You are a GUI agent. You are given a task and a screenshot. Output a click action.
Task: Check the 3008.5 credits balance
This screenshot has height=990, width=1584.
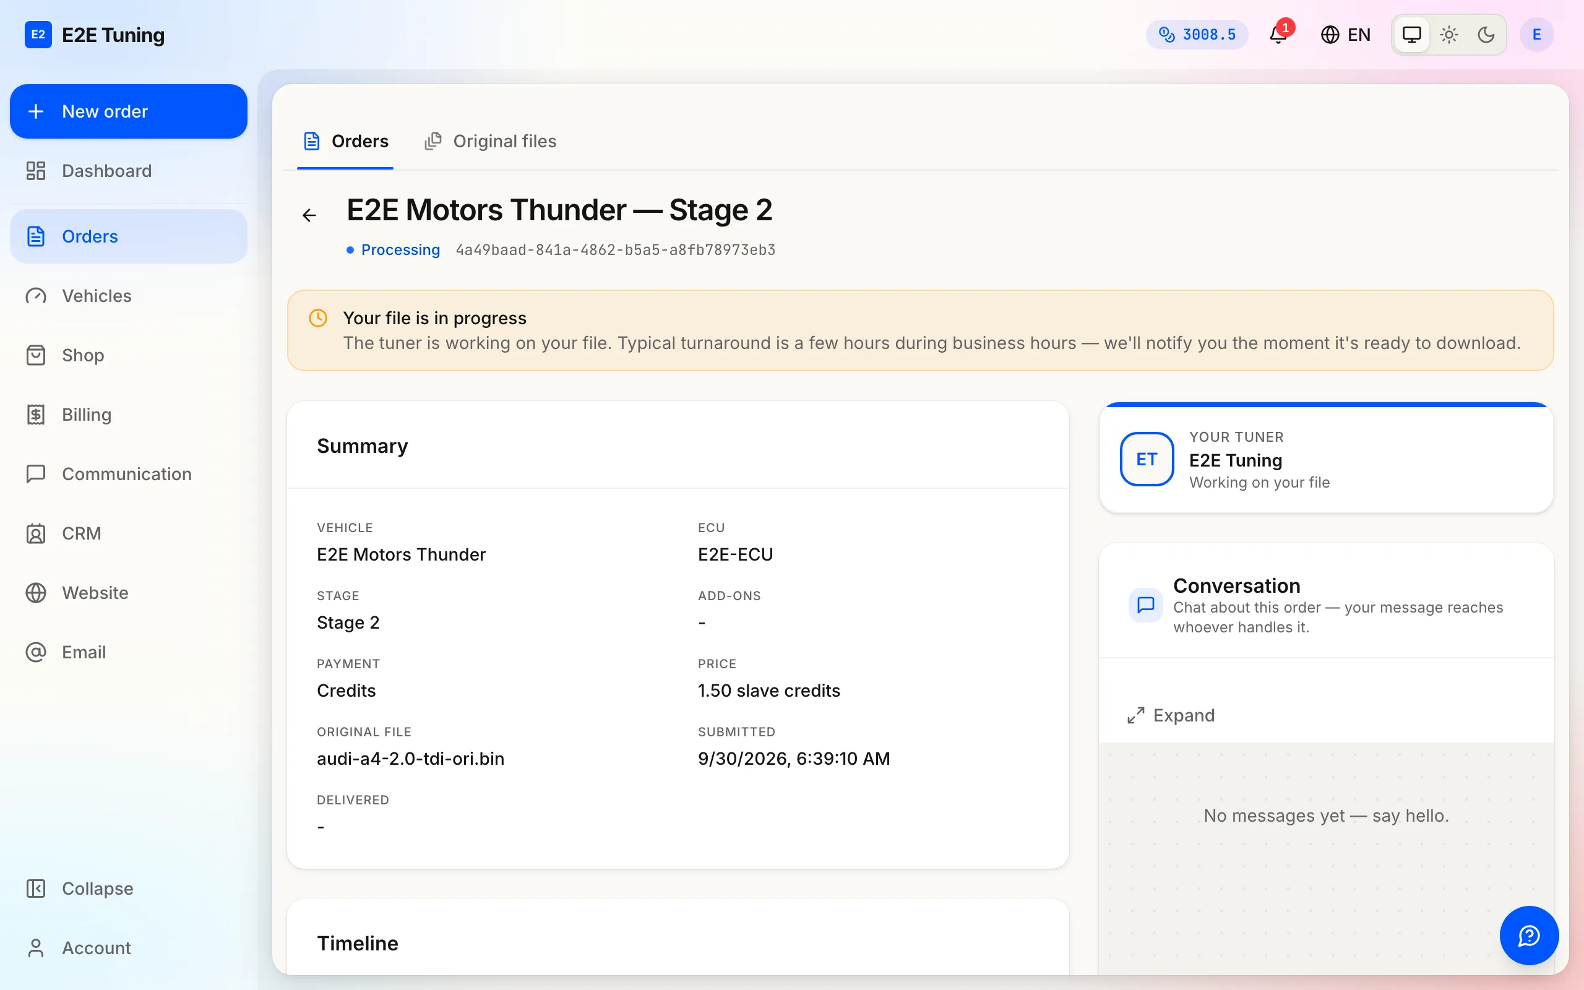click(x=1197, y=35)
